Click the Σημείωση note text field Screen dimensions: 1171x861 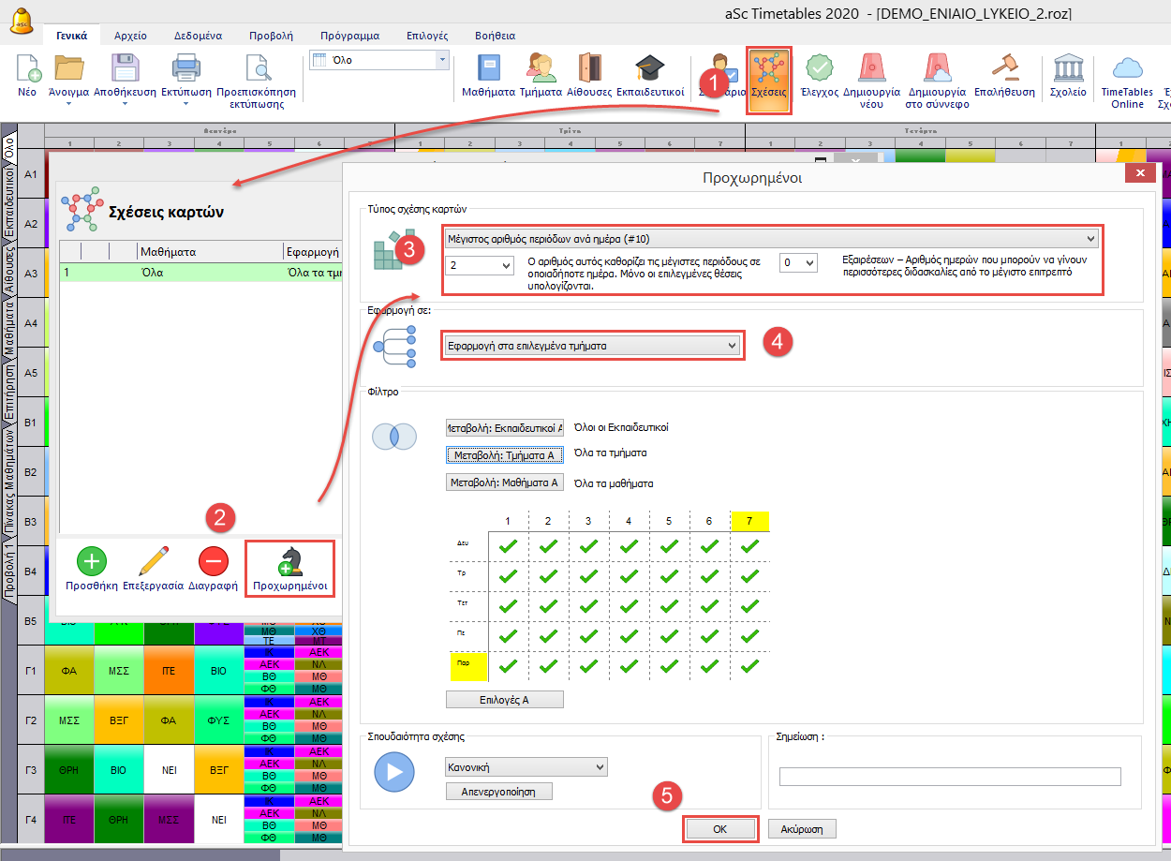949,777
